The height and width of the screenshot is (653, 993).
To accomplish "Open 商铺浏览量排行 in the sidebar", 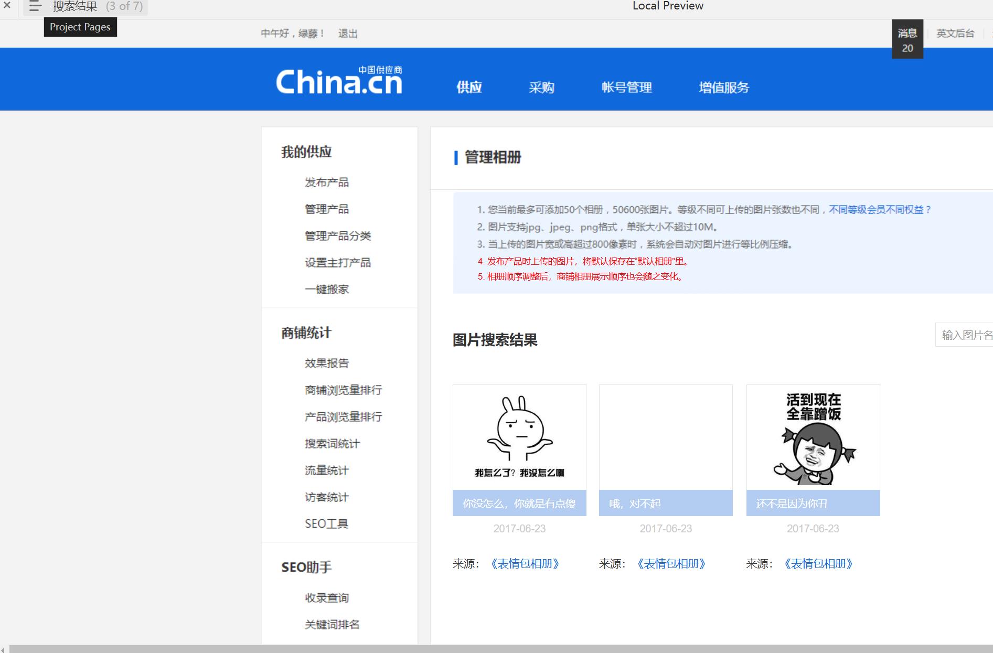I will [x=344, y=390].
